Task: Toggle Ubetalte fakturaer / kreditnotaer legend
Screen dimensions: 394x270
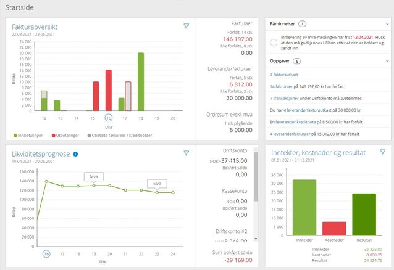Action: [x=120, y=136]
